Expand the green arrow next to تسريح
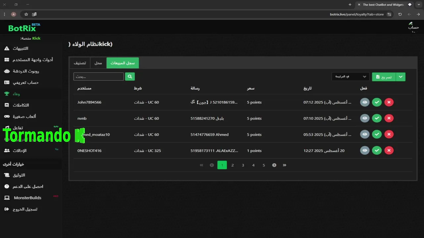424x238 pixels. pos(401,77)
